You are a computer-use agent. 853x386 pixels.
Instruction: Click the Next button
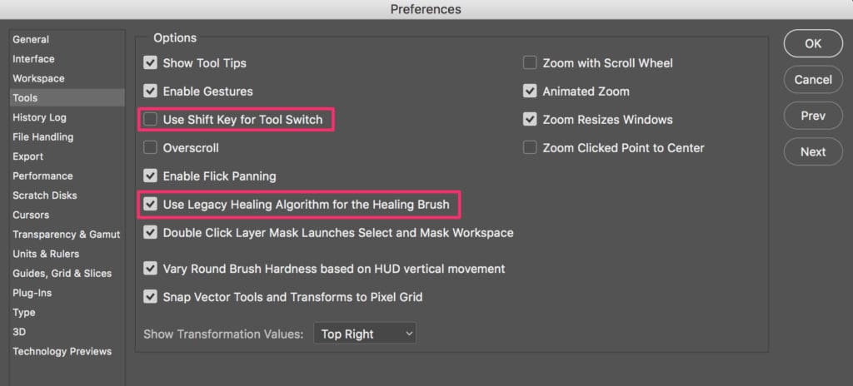(813, 151)
